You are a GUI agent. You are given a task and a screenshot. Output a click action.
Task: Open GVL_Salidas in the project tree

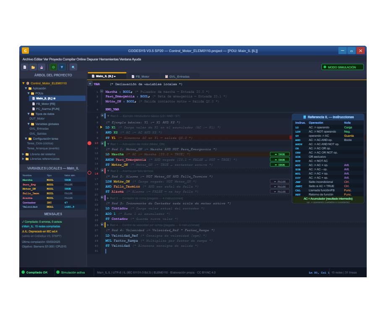pos(38,134)
